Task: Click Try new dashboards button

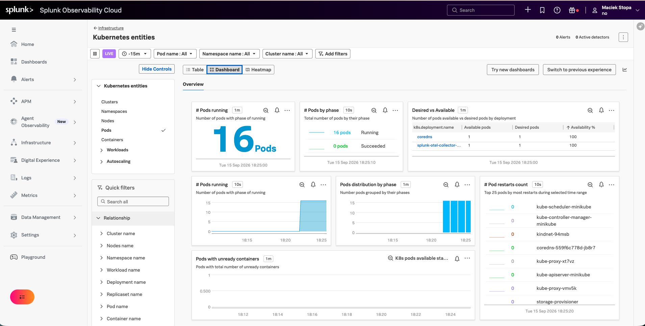Action: click(x=513, y=70)
